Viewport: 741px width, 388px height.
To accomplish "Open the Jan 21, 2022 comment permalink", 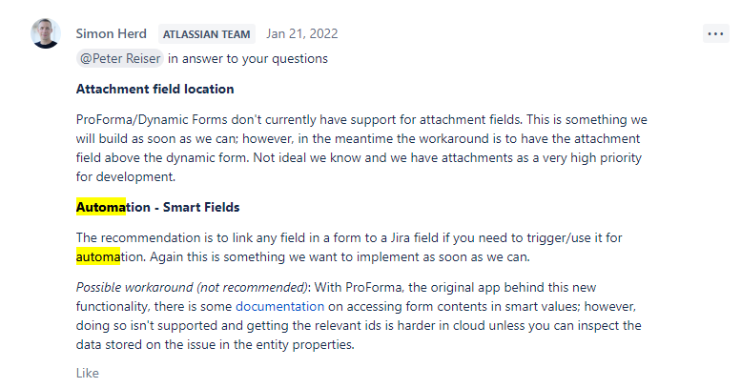I will pyautogui.click(x=302, y=34).
